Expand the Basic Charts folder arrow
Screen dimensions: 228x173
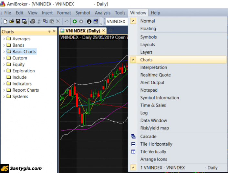4,52
